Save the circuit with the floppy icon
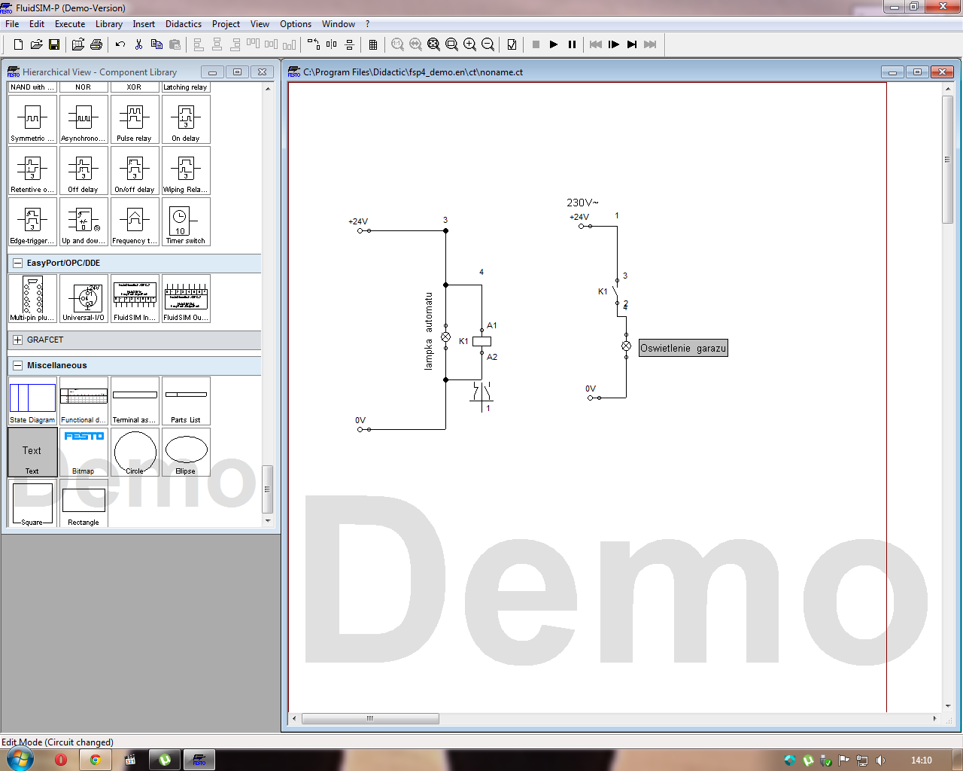Screen dimensions: 963x771 point(54,44)
